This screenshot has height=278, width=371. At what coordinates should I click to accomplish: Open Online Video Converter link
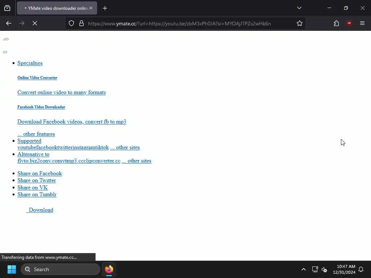37,77
